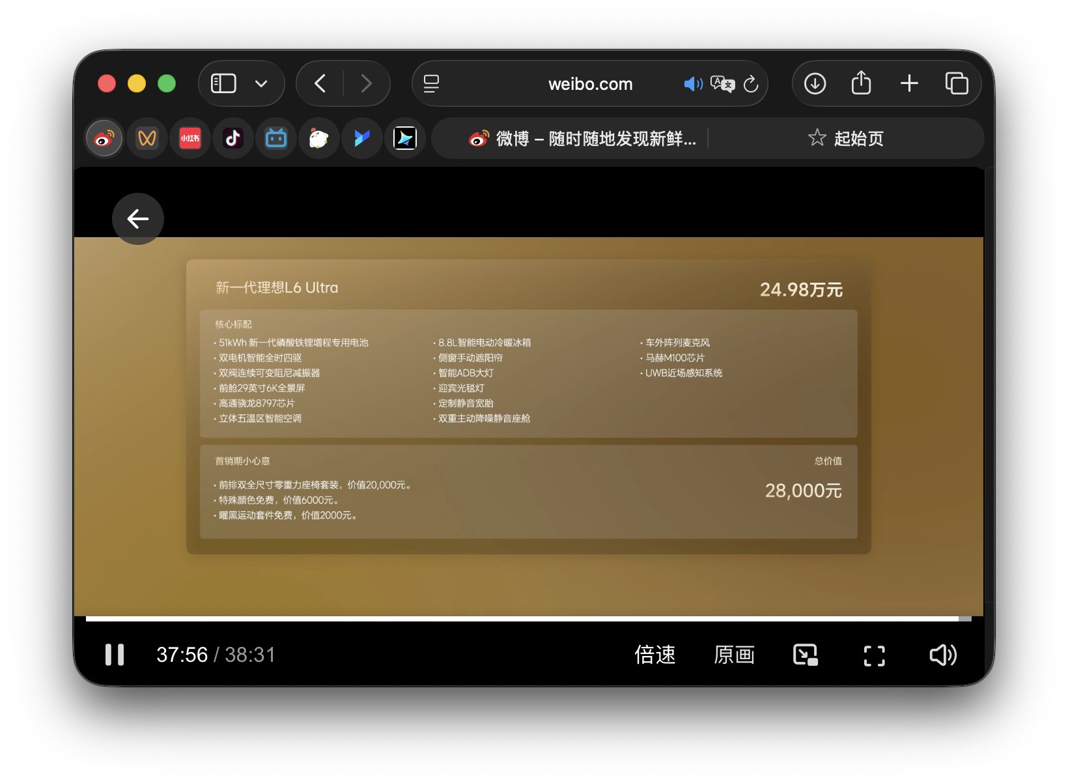The image size is (1068, 783).
Task: Click the 28,000元 total value text
Action: (803, 491)
